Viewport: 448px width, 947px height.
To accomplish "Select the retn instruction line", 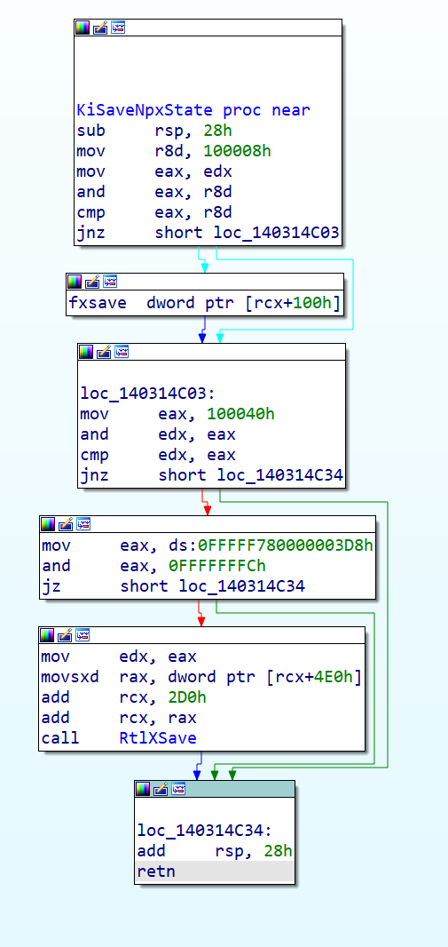I will [x=215, y=871].
